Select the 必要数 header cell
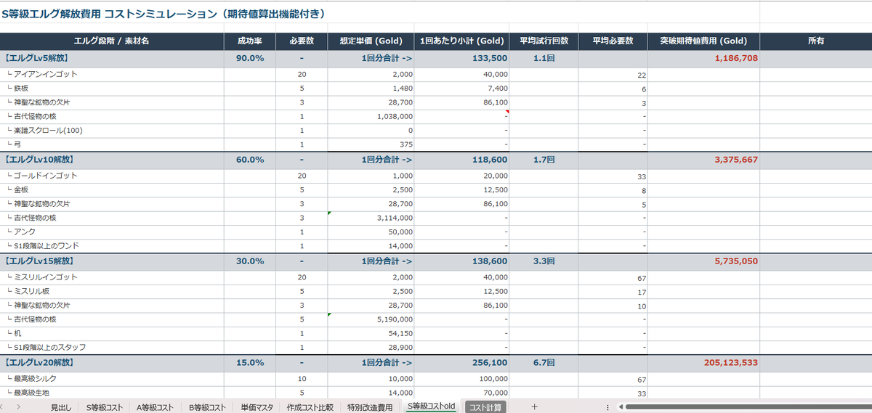 [x=302, y=41]
